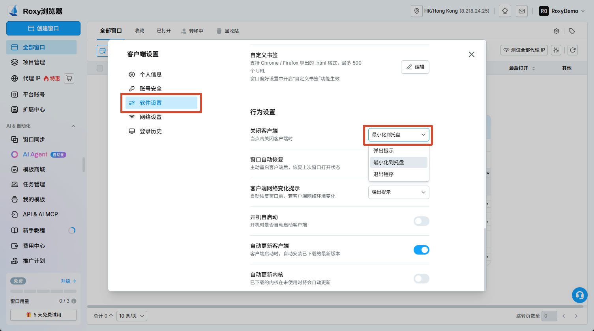
Task: Sort by the 最后打开 column
Action: tap(522, 68)
